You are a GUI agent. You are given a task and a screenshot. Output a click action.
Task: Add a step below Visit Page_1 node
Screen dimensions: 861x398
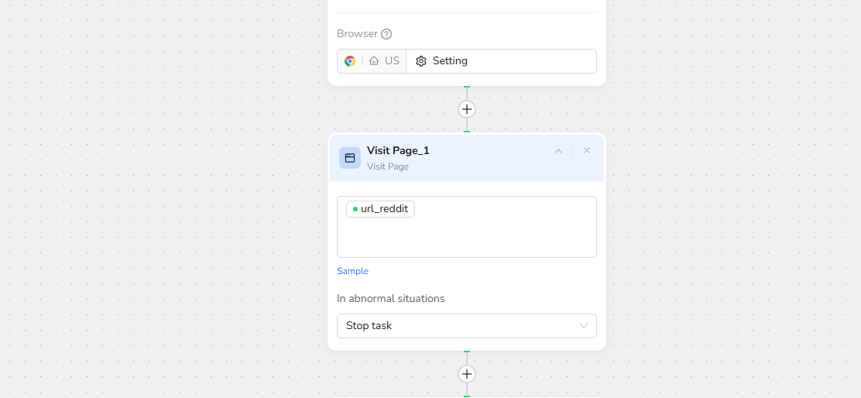pos(467,374)
